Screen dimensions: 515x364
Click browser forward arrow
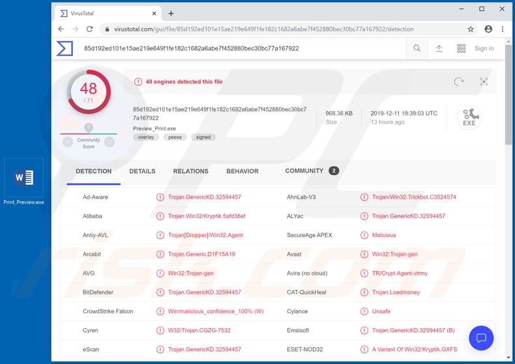click(x=76, y=29)
